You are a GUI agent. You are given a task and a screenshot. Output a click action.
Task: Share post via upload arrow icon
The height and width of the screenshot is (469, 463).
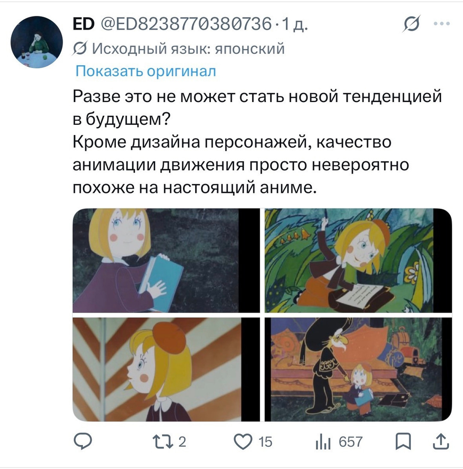tap(441, 442)
